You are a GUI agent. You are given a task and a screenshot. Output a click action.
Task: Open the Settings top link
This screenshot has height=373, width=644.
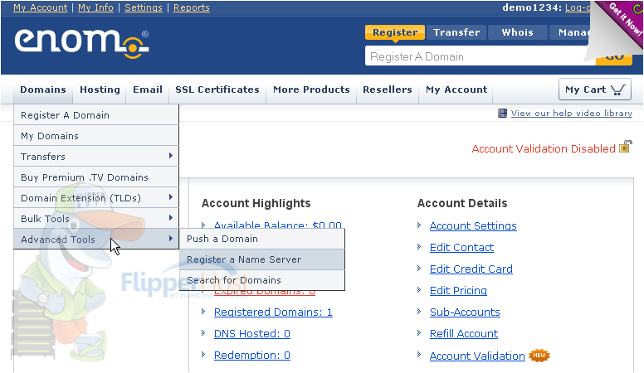pyautogui.click(x=144, y=7)
